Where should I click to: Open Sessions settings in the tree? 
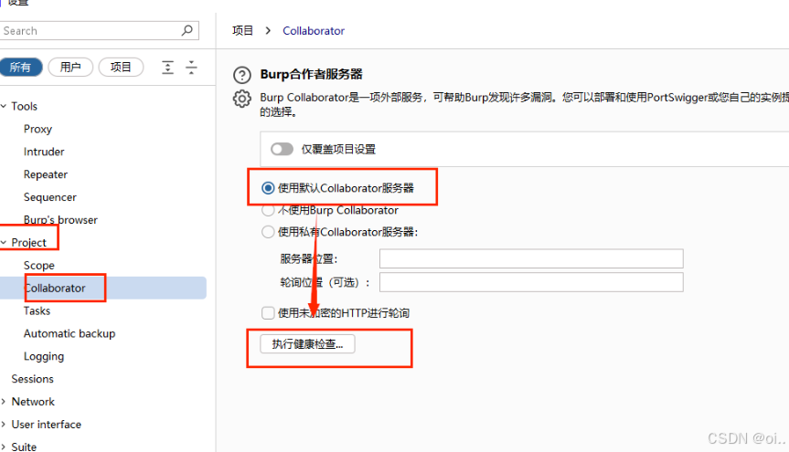click(x=32, y=379)
